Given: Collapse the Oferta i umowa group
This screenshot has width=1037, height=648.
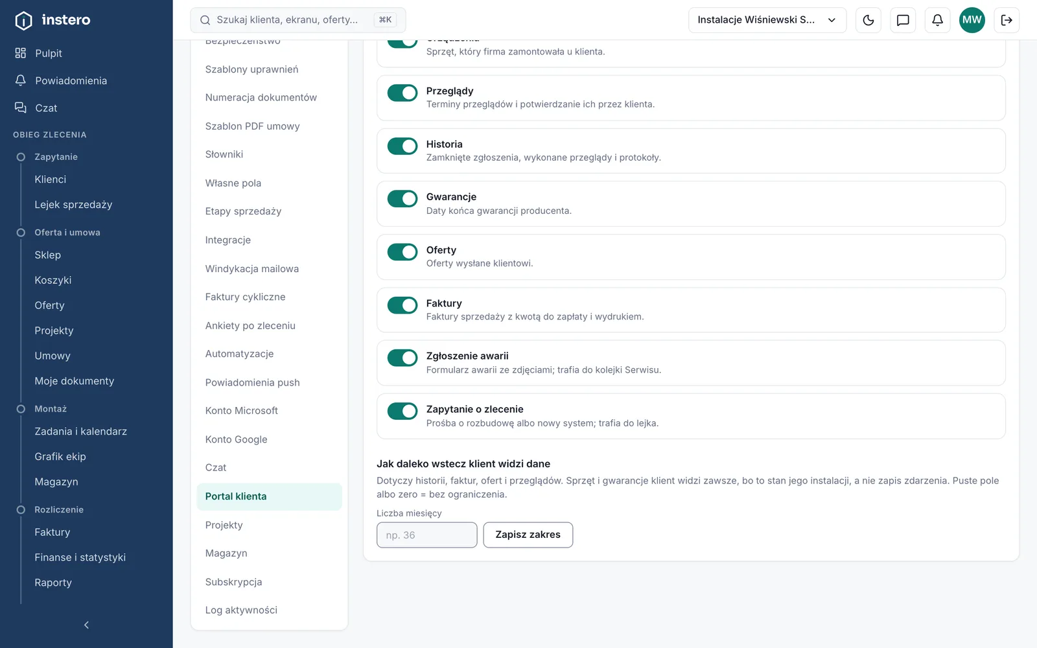Looking at the screenshot, I should tap(67, 232).
